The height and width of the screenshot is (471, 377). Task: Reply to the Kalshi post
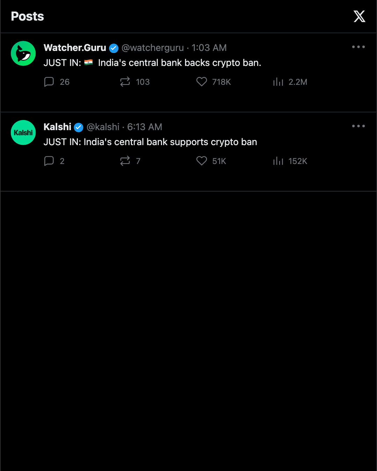49,161
